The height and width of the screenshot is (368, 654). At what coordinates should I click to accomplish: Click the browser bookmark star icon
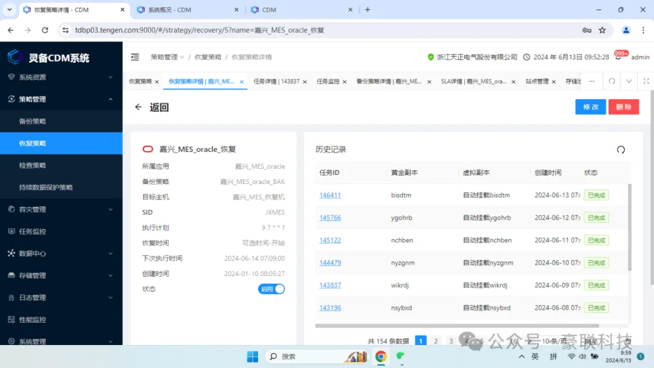tap(602, 30)
